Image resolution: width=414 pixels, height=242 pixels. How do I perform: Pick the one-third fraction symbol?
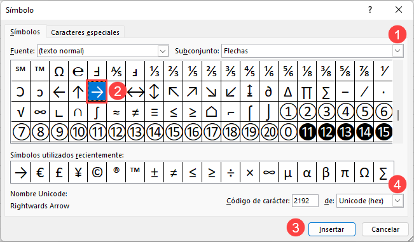155,71
